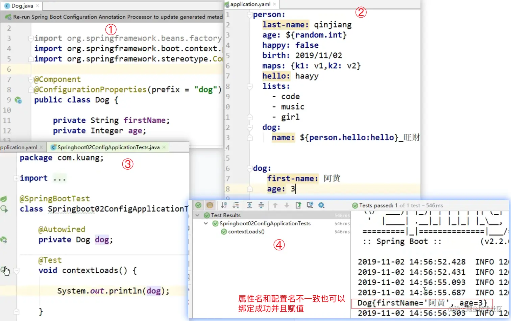Switch to application.yaml tab above person config

250,4
